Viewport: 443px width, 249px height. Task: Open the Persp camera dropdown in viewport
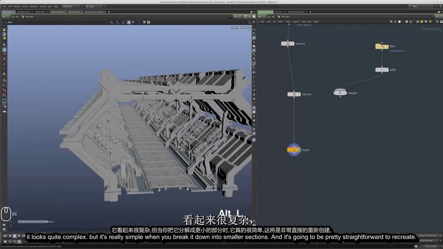tap(234, 27)
